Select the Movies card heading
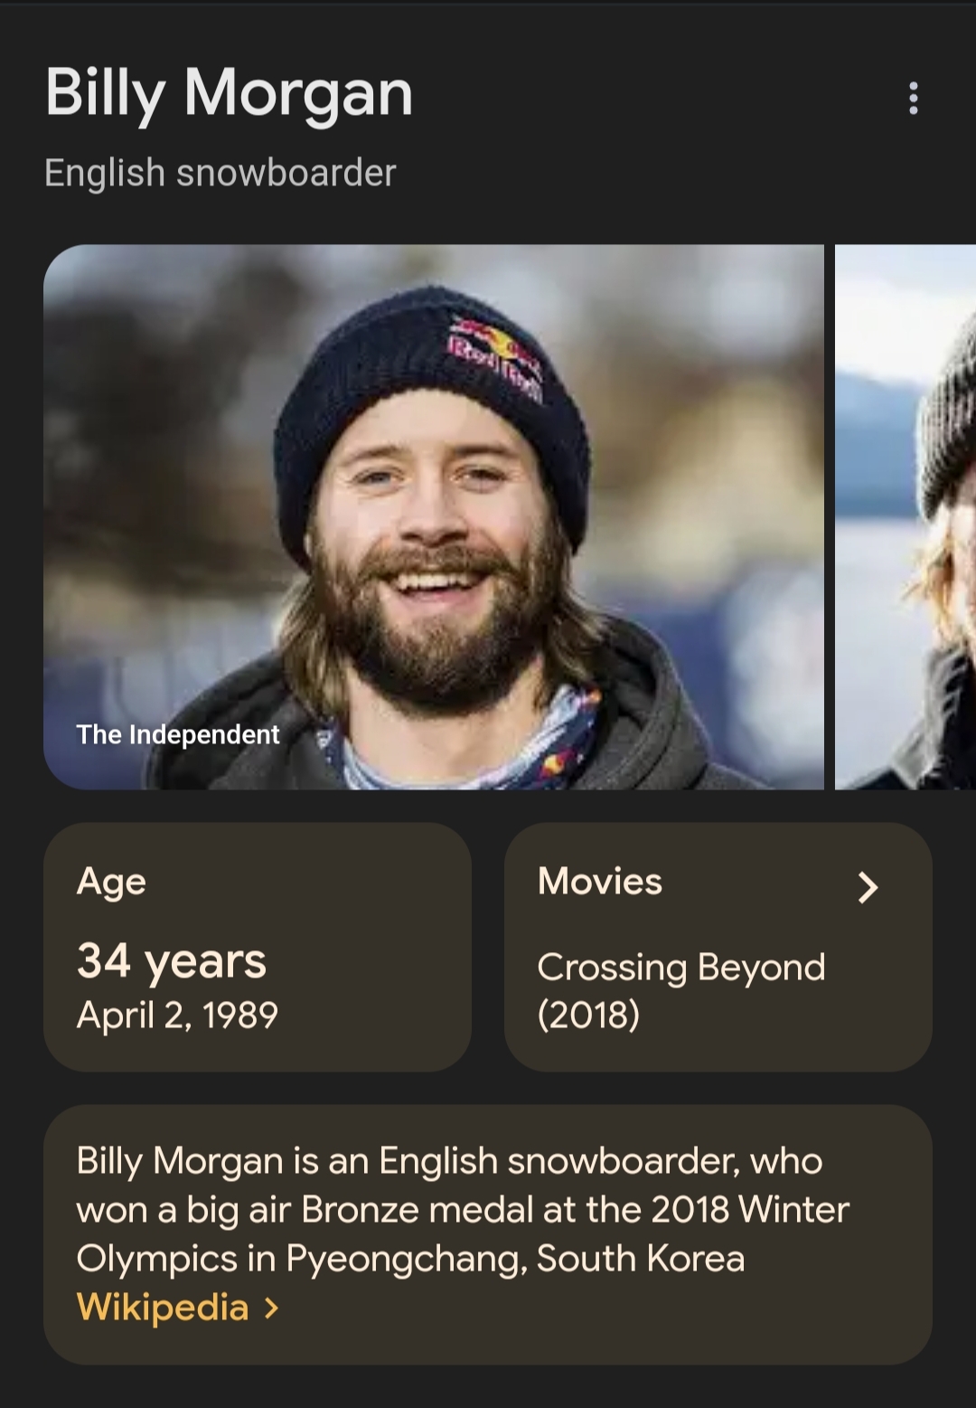The height and width of the screenshot is (1408, 976). pyautogui.click(x=600, y=882)
